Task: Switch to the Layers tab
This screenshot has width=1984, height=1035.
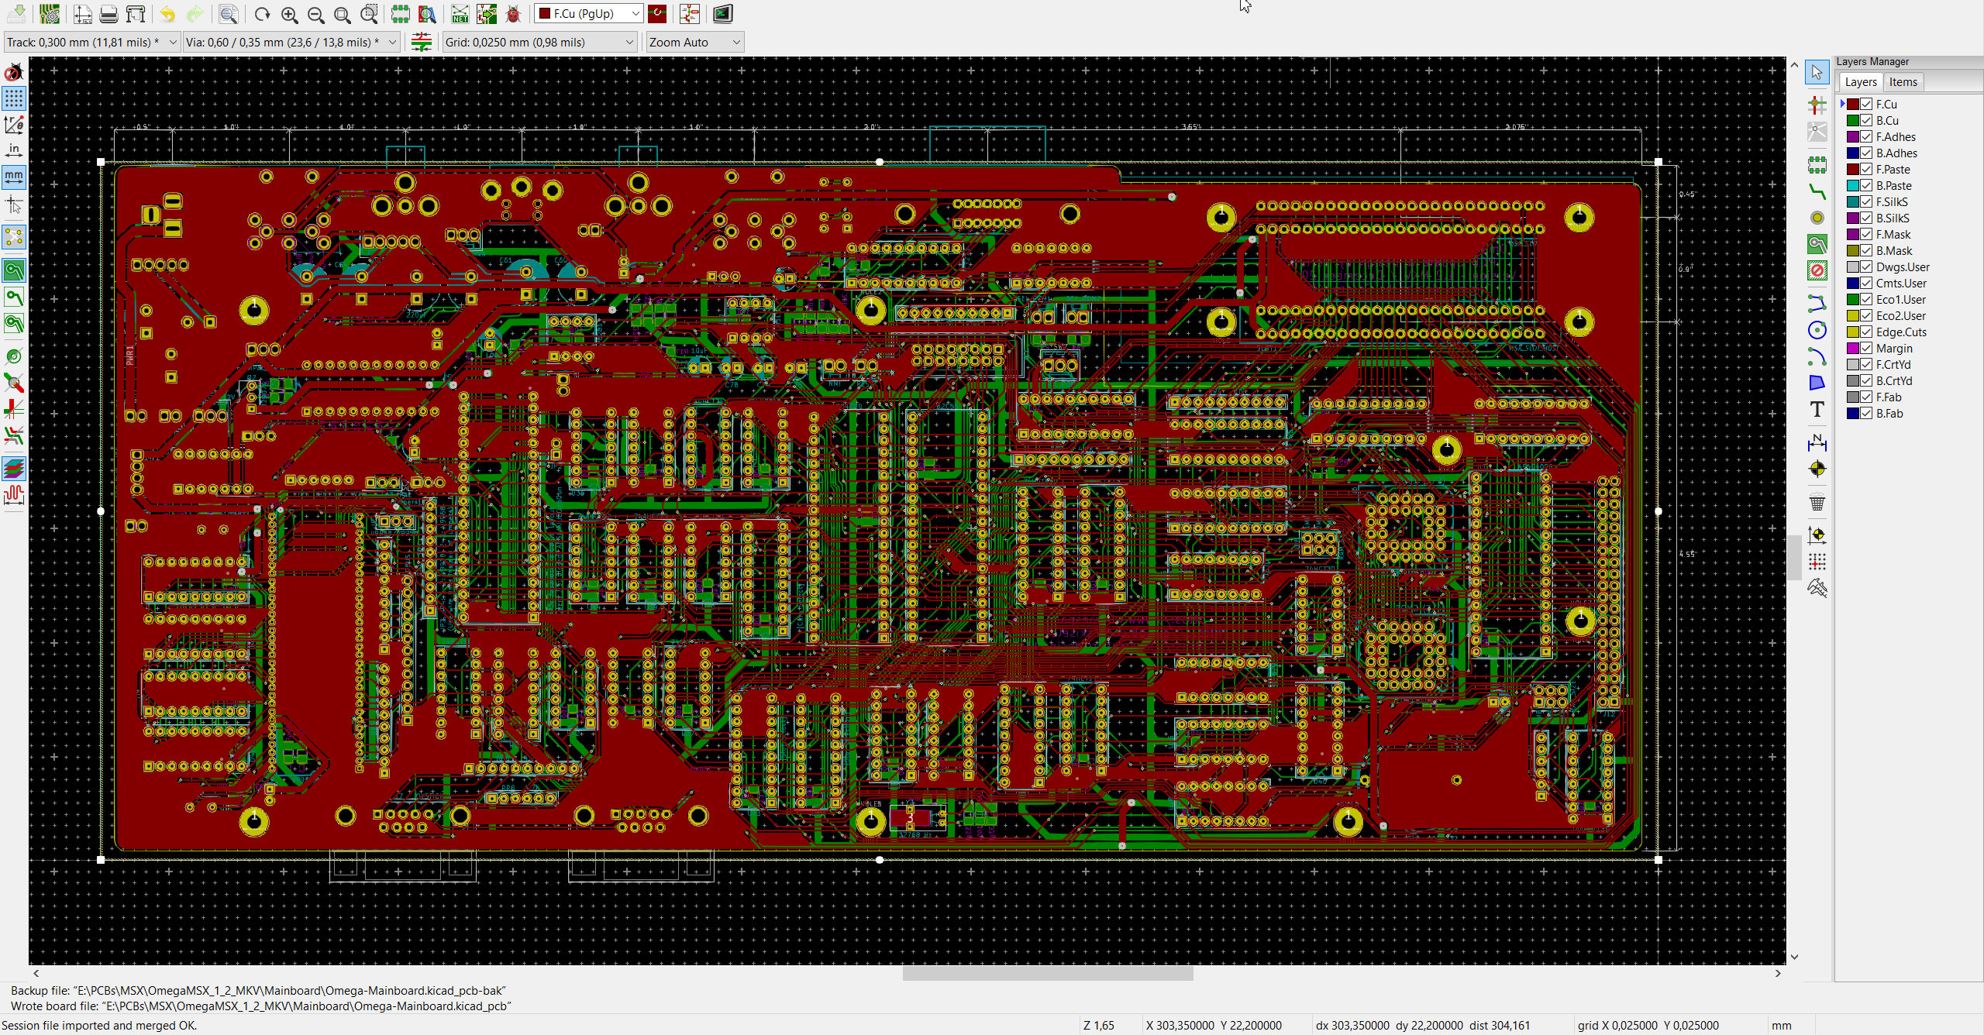Action: (1860, 82)
